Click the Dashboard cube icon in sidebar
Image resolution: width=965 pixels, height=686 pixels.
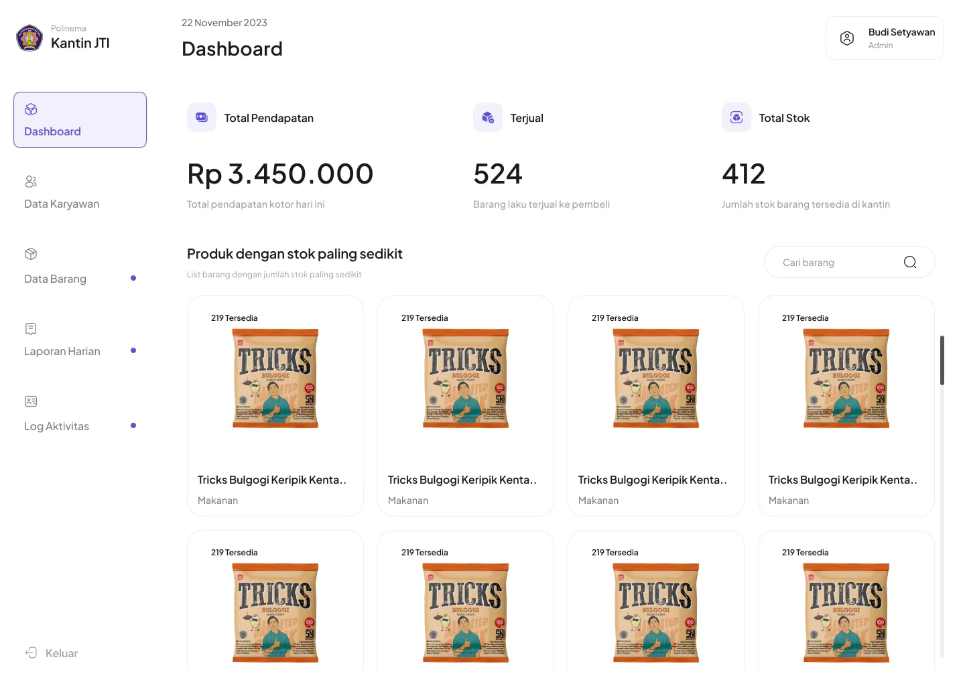[31, 110]
